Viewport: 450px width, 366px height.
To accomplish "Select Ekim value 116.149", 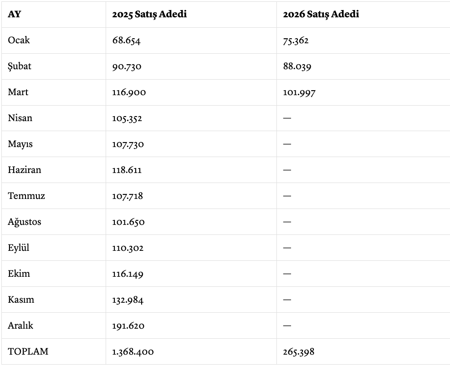I will 128,274.
